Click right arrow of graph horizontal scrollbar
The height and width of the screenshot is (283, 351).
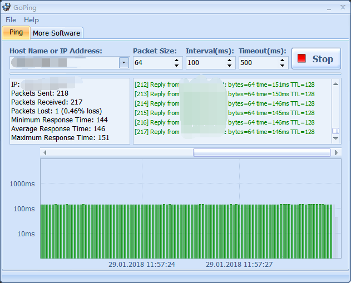tap(336, 152)
